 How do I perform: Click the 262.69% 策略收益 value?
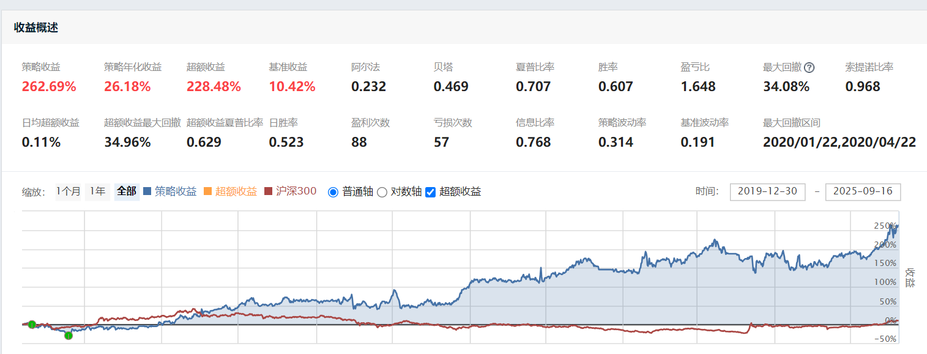(49, 87)
